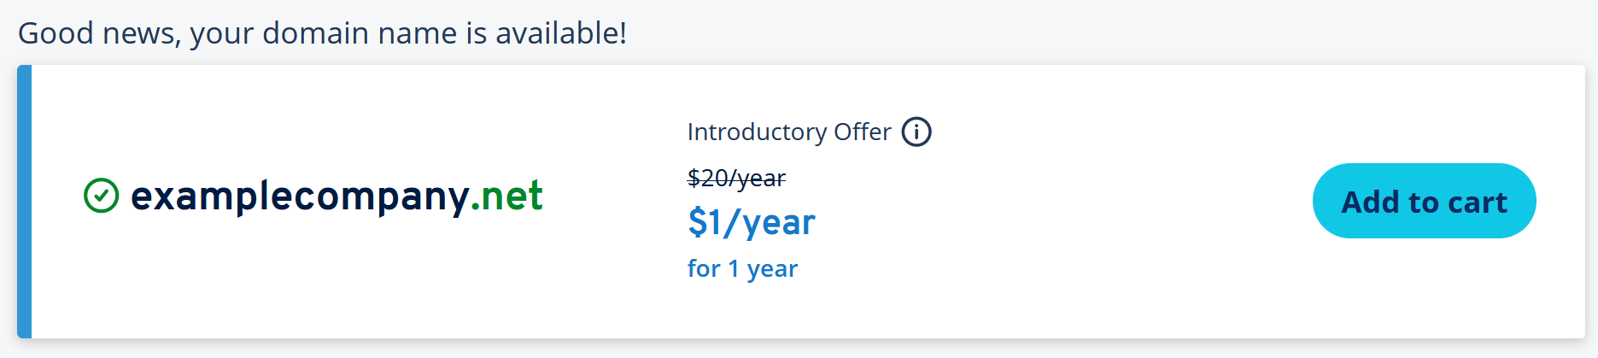
Task: Click the blue accent bar on card edge
Action: [24, 202]
